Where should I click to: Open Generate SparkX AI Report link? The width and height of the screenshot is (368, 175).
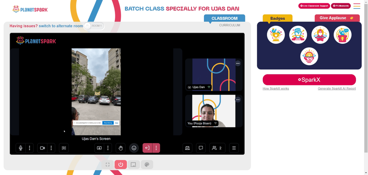tap(337, 88)
